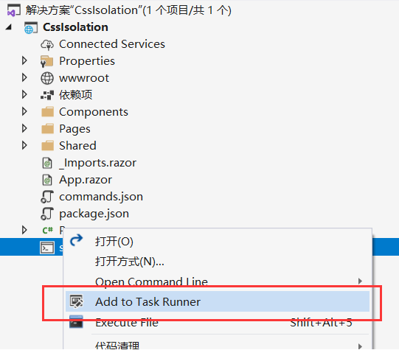Click the Add to Task Runner icon
This screenshot has width=399, height=350.
[77, 301]
